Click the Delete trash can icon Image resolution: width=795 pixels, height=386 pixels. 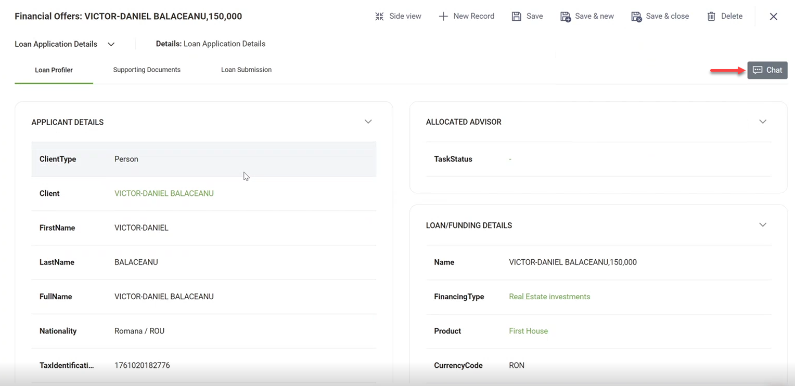pos(711,17)
